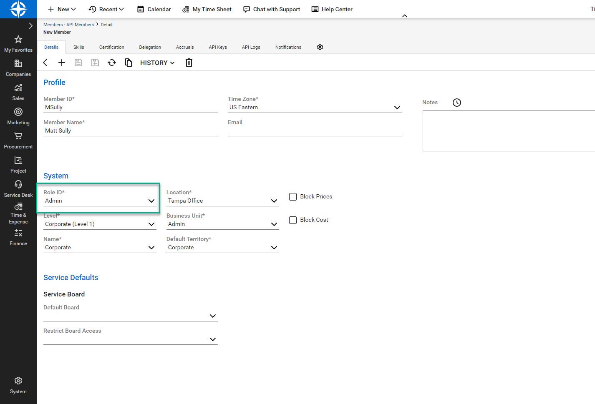This screenshot has width=595, height=404.
Task: Click the copy record icon
Action: point(129,63)
